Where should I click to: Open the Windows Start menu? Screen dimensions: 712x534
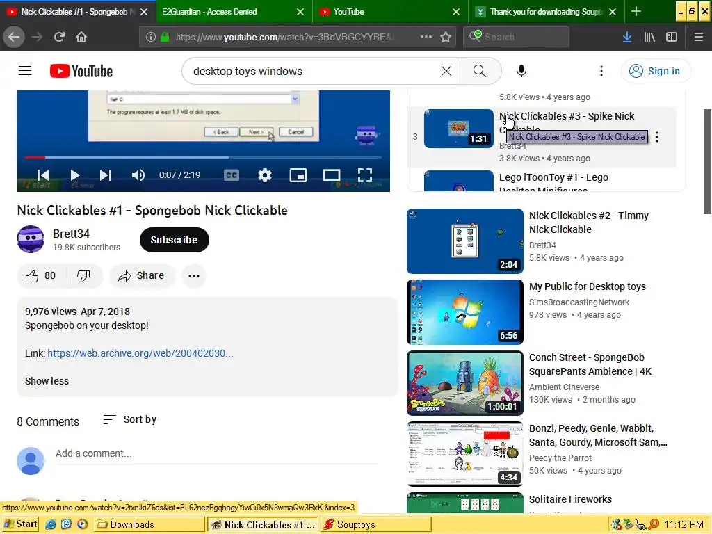tap(20, 524)
